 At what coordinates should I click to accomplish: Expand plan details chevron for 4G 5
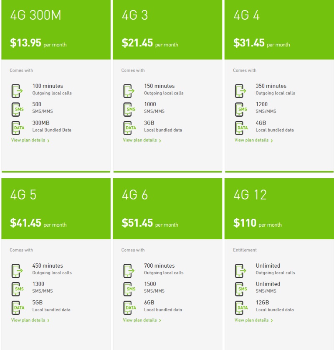48,320
